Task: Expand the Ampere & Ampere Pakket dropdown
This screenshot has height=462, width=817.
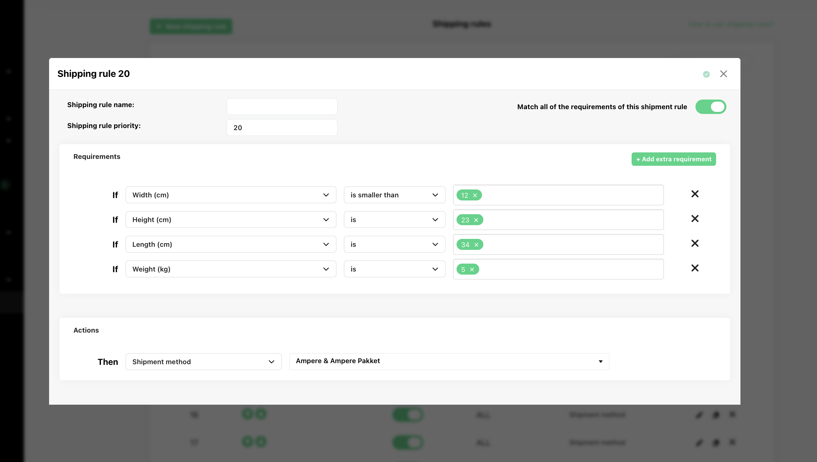Action: (449, 361)
